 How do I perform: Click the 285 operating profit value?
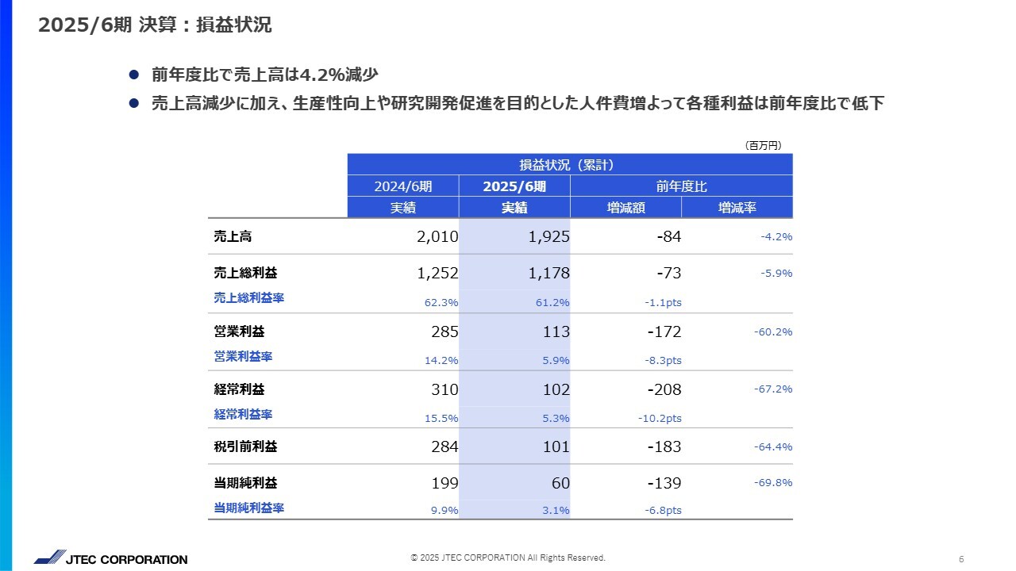pyautogui.click(x=445, y=331)
